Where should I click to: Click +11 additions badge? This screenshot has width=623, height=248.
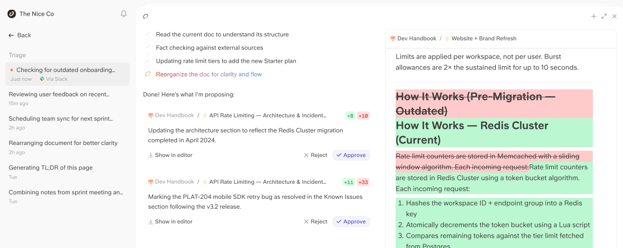point(349,182)
